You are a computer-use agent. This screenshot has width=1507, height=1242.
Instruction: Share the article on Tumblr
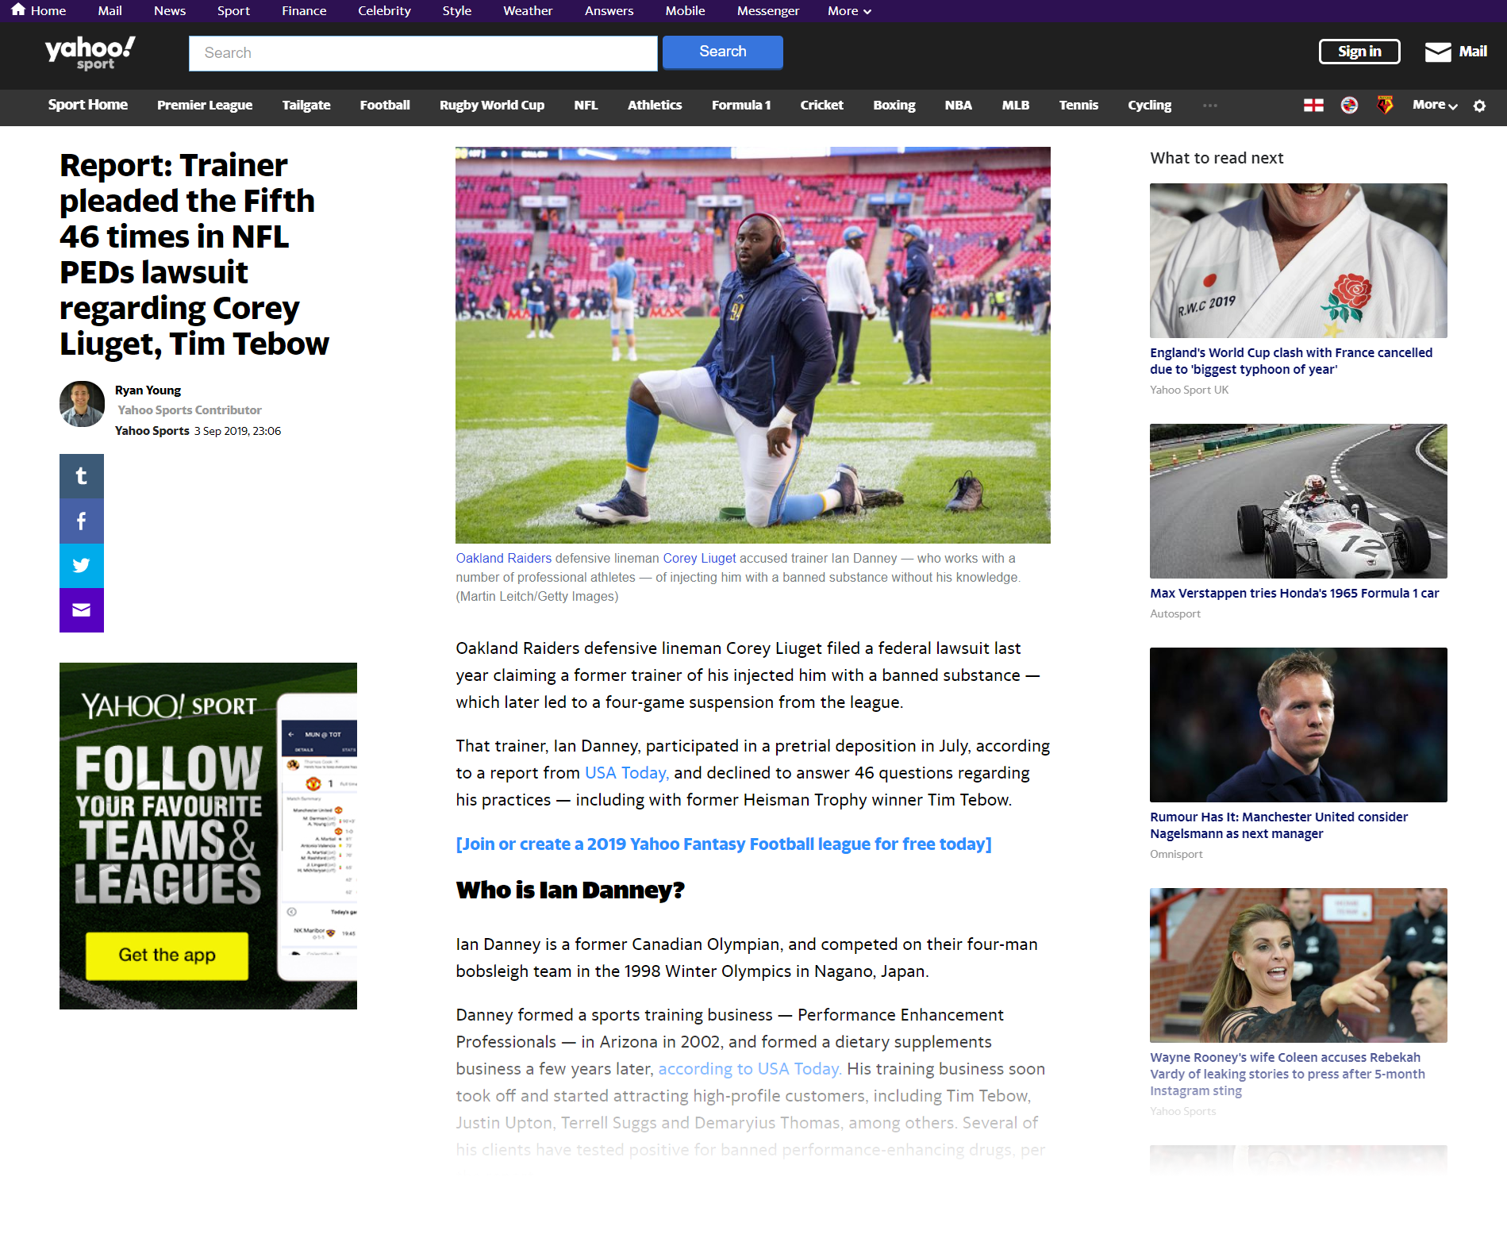click(82, 476)
